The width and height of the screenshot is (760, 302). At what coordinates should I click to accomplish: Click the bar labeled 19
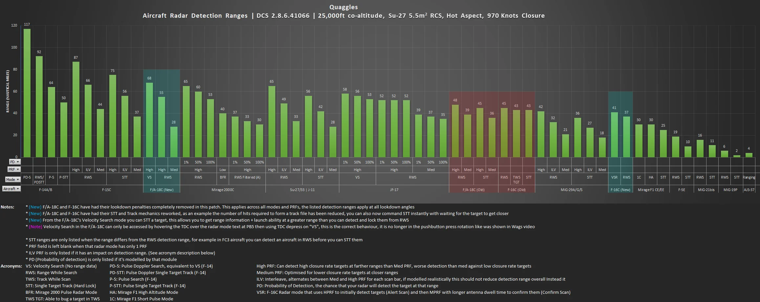point(675,147)
